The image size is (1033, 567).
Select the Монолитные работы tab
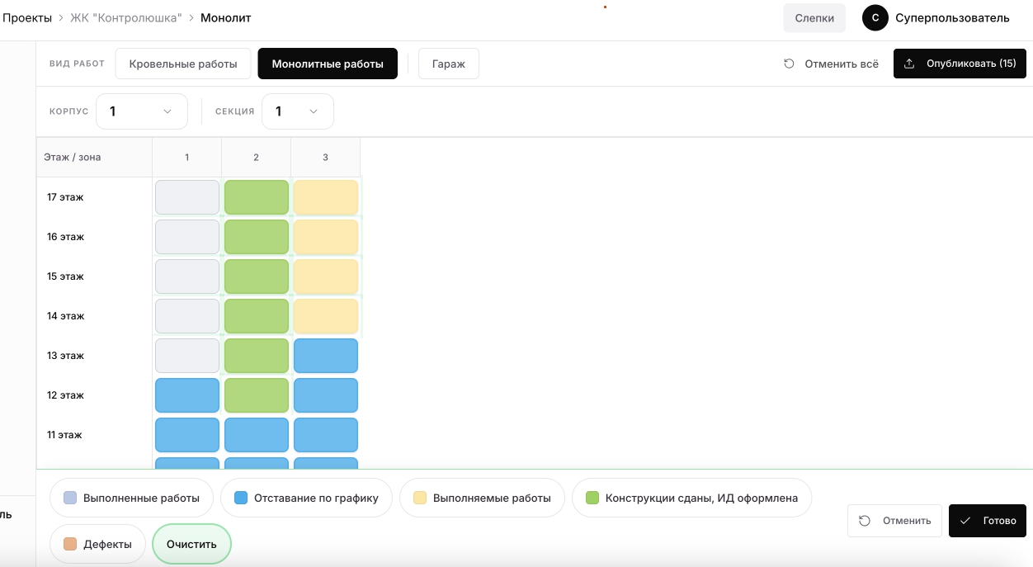point(328,64)
